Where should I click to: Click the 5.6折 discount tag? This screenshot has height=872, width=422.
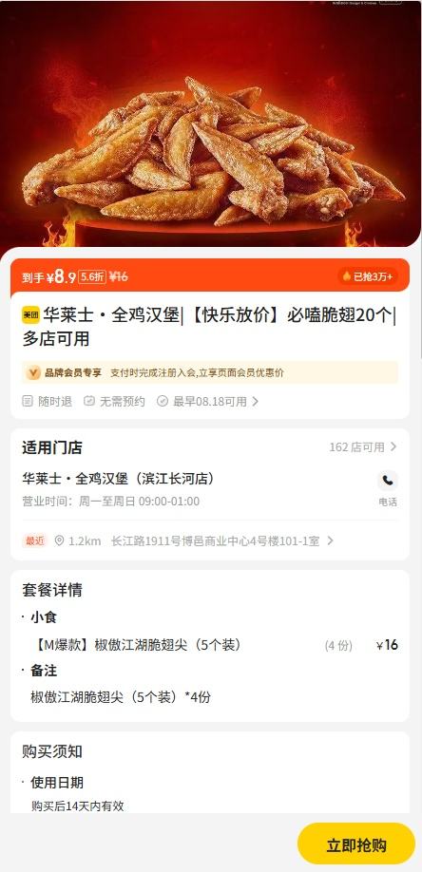click(92, 276)
